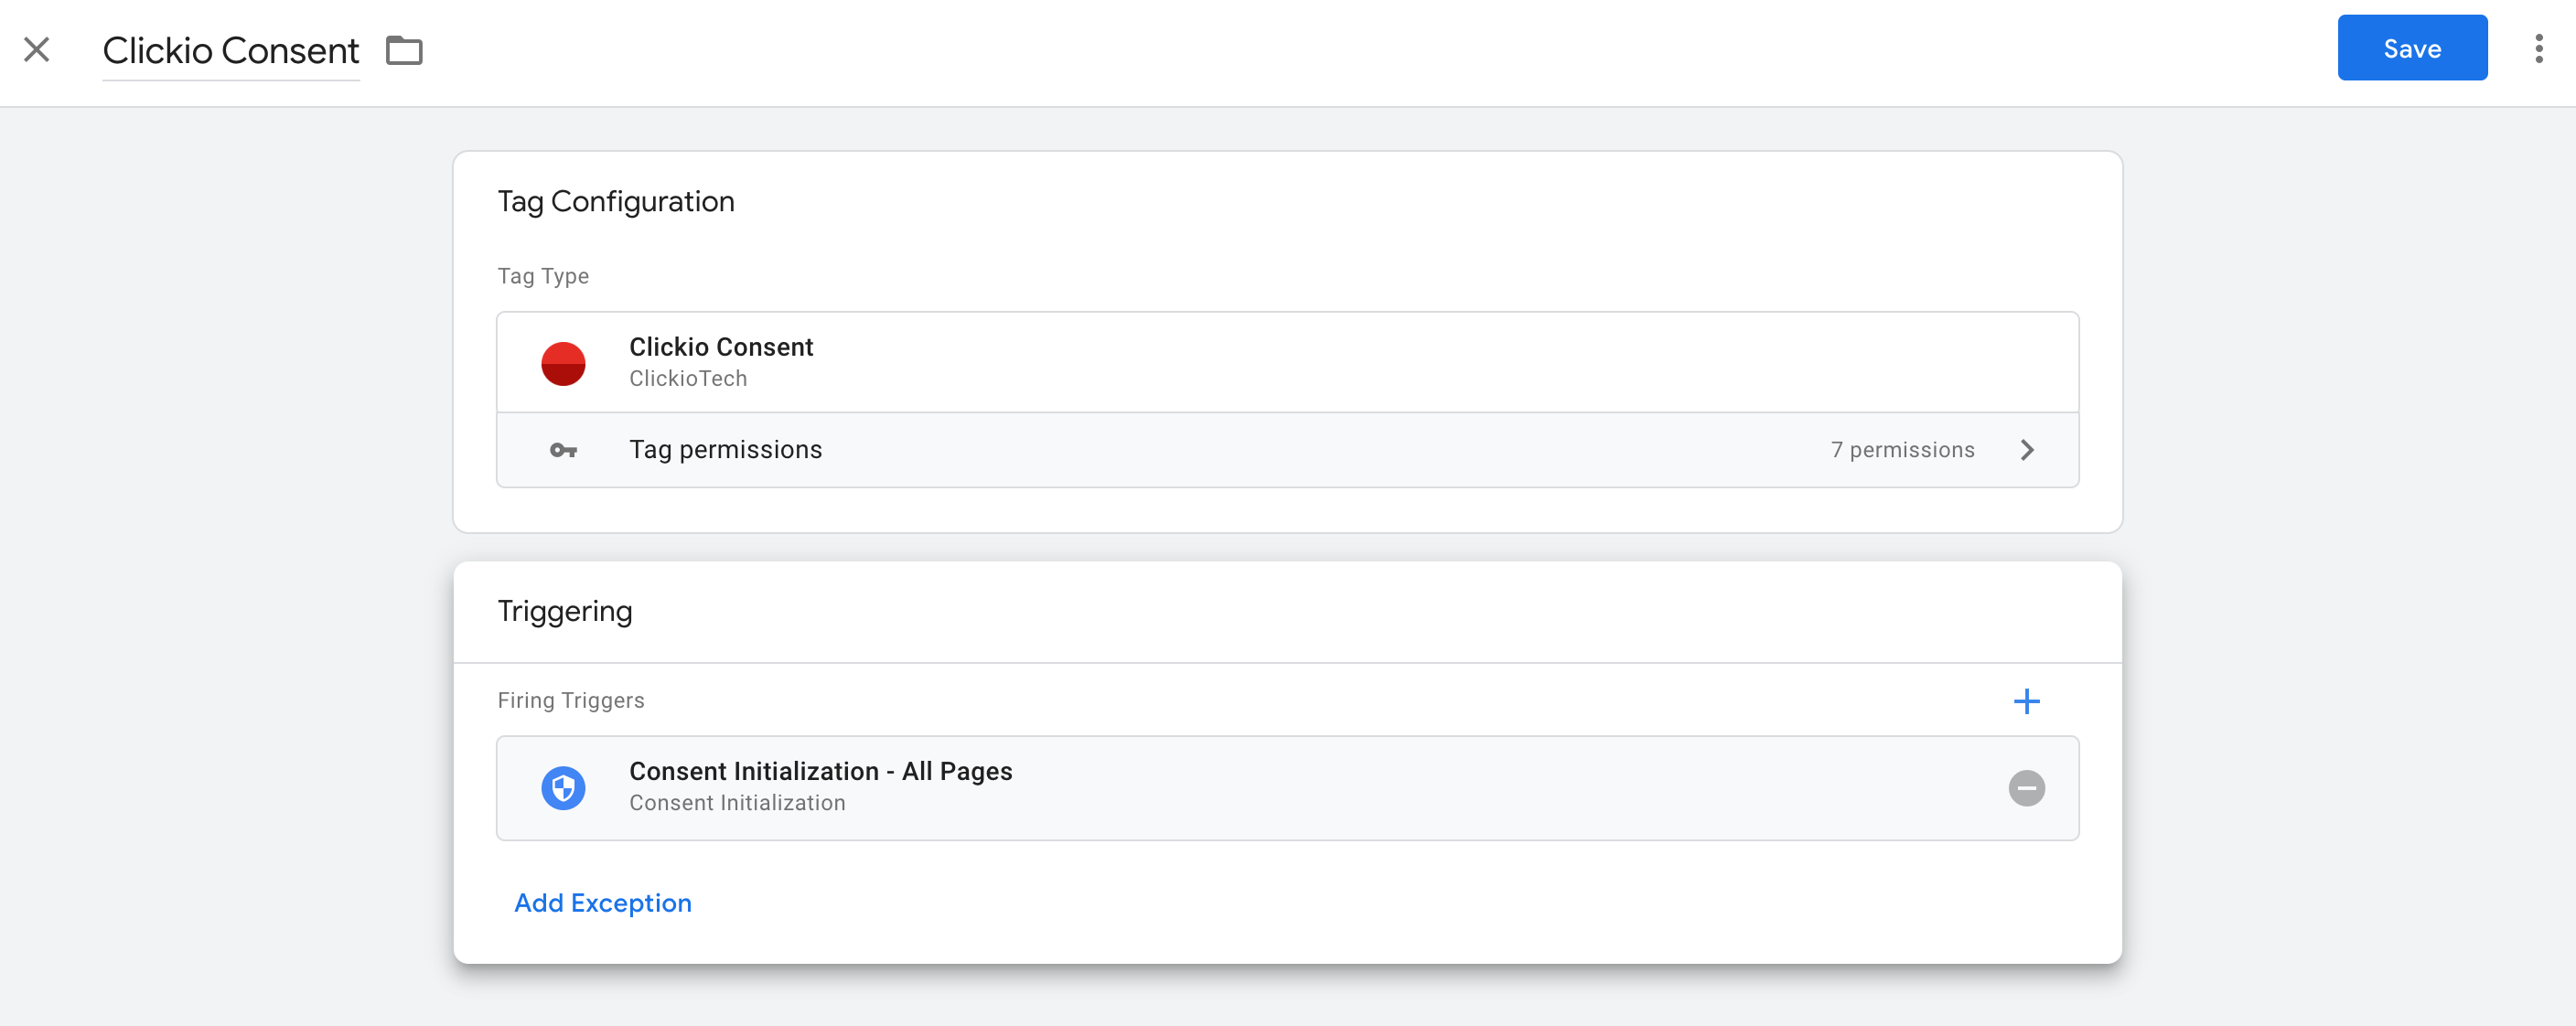Open the three-dot more options menu
The width and height of the screenshot is (2576, 1026).
[2538, 48]
